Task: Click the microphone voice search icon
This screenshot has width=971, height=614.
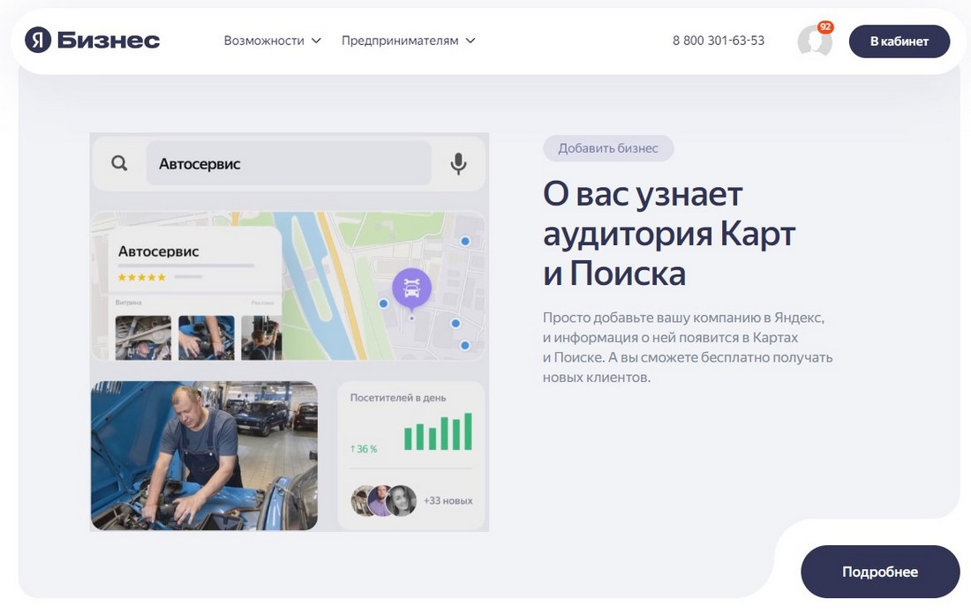Action: pos(458,163)
